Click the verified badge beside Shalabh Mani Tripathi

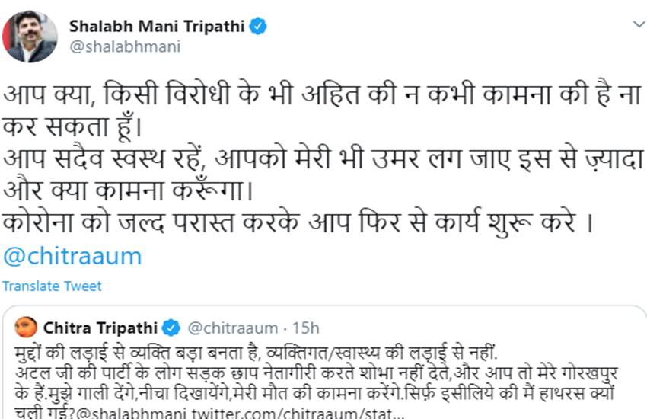click(x=259, y=27)
